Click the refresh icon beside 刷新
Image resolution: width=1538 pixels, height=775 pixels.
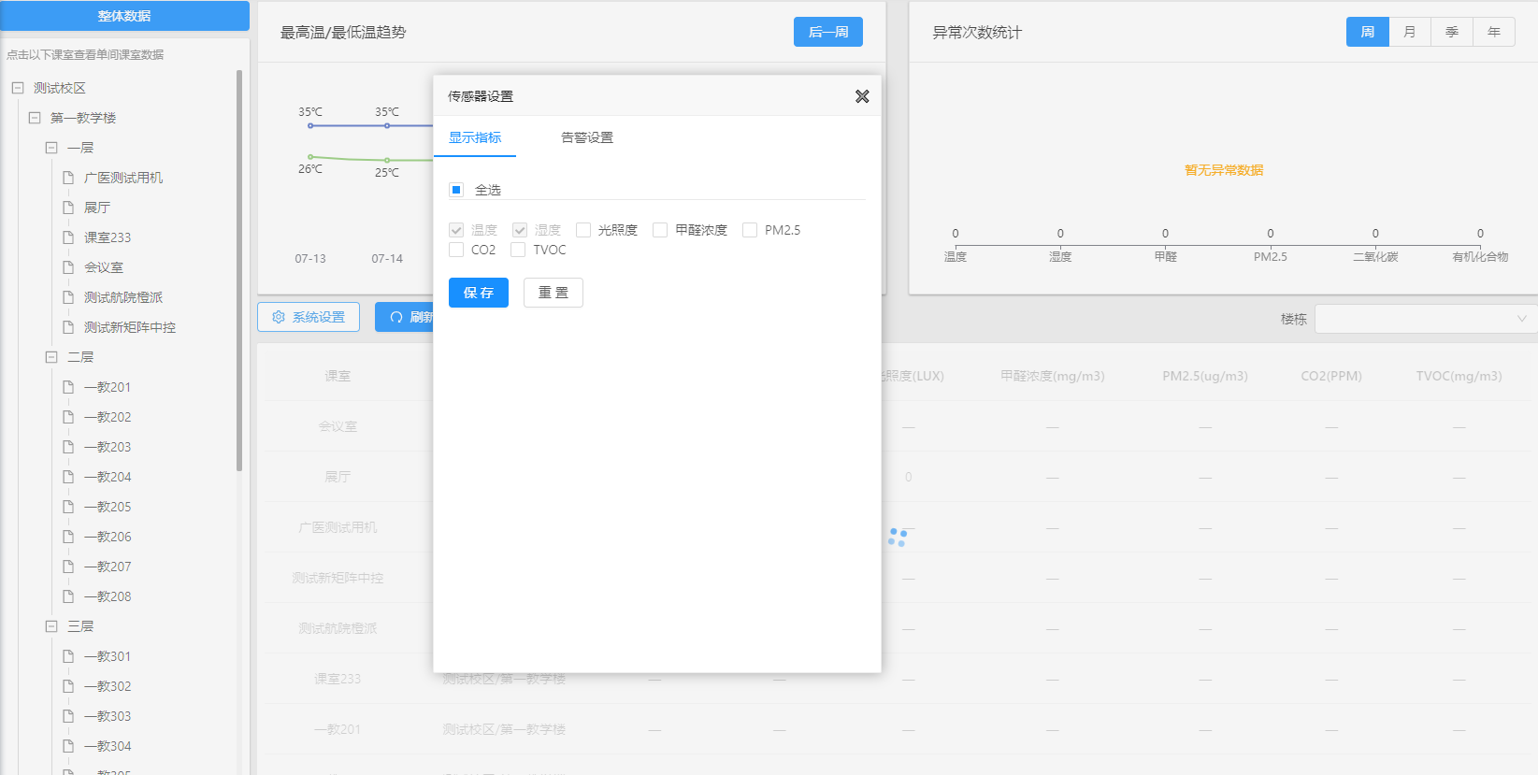[x=396, y=317]
